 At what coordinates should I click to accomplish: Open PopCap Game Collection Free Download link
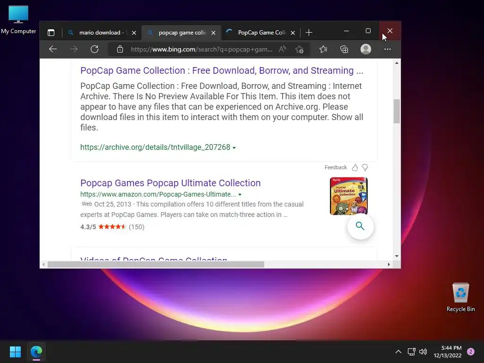222,70
